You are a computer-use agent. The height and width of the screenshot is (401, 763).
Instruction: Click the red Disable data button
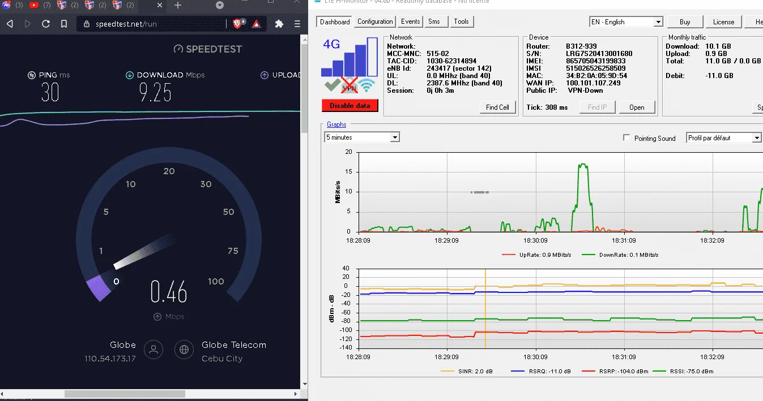[x=350, y=105]
